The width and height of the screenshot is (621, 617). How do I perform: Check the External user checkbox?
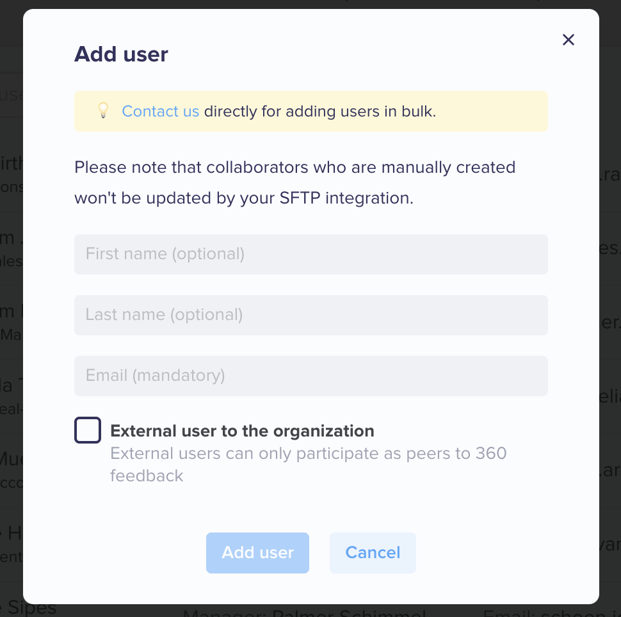click(88, 430)
